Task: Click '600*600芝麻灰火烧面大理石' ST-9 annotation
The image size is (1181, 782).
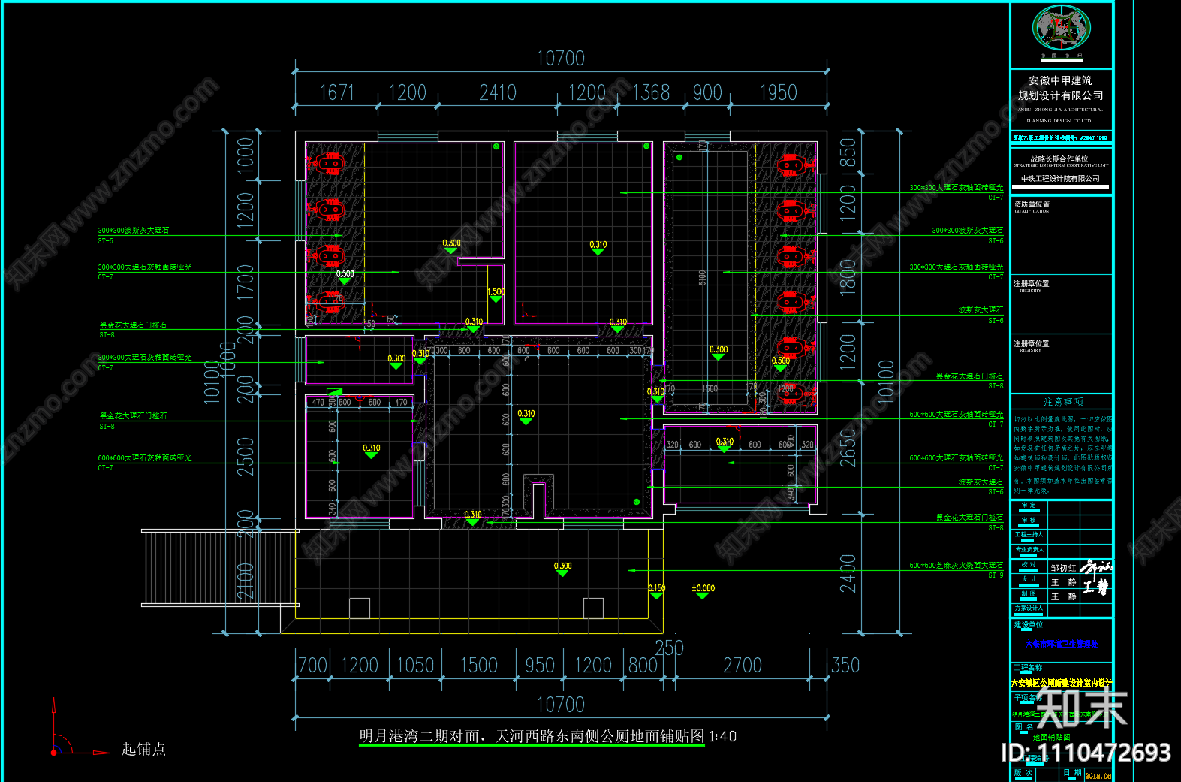Action: 956,566
